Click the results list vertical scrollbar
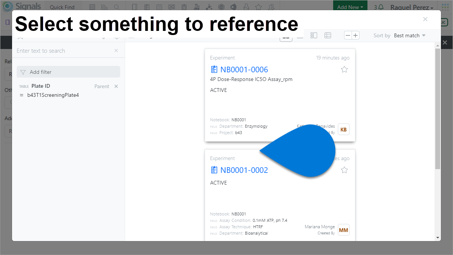The image size is (453, 255). pyautogui.click(x=438, y=108)
